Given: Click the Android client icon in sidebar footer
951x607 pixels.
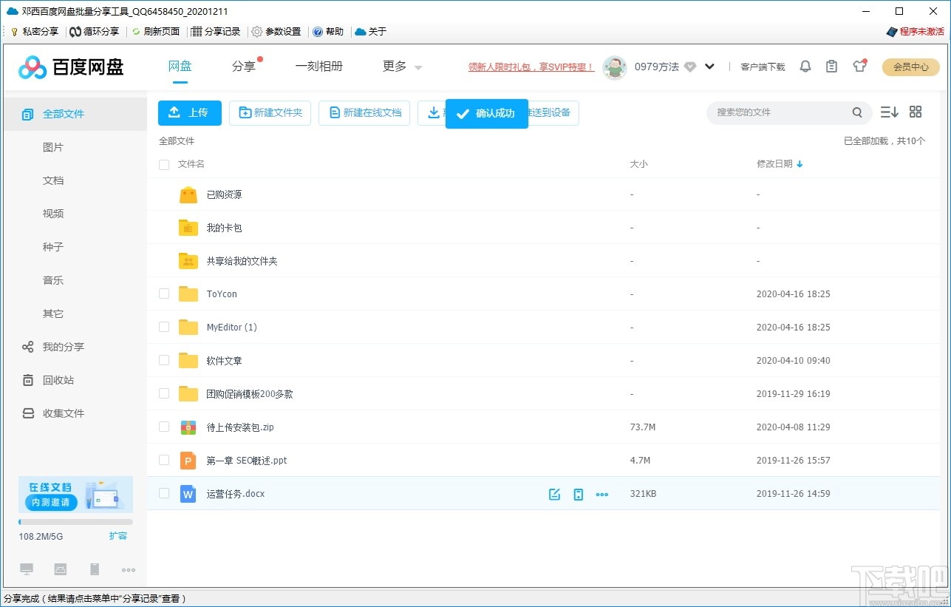Looking at the screenshot, I should pyautogui.click(x=61, y=569).
